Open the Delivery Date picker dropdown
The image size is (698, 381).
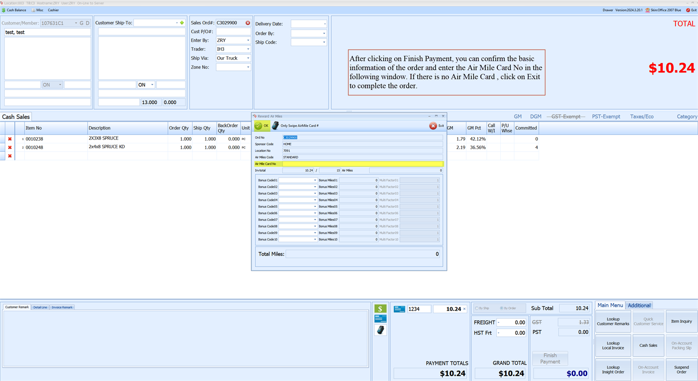coord(325,23)
